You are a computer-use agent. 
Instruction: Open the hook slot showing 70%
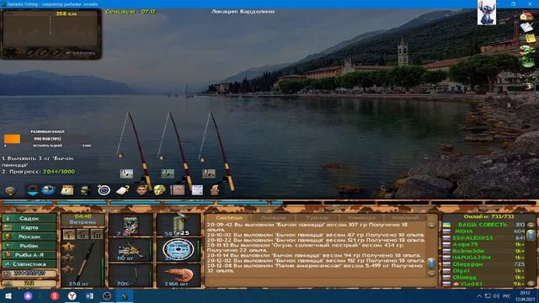pos(131,275)
